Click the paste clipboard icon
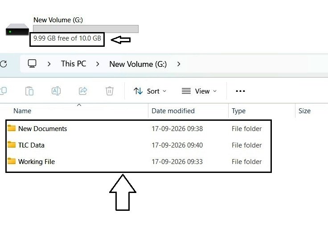This screenshot has height=242, width=328. pos(29,91)
